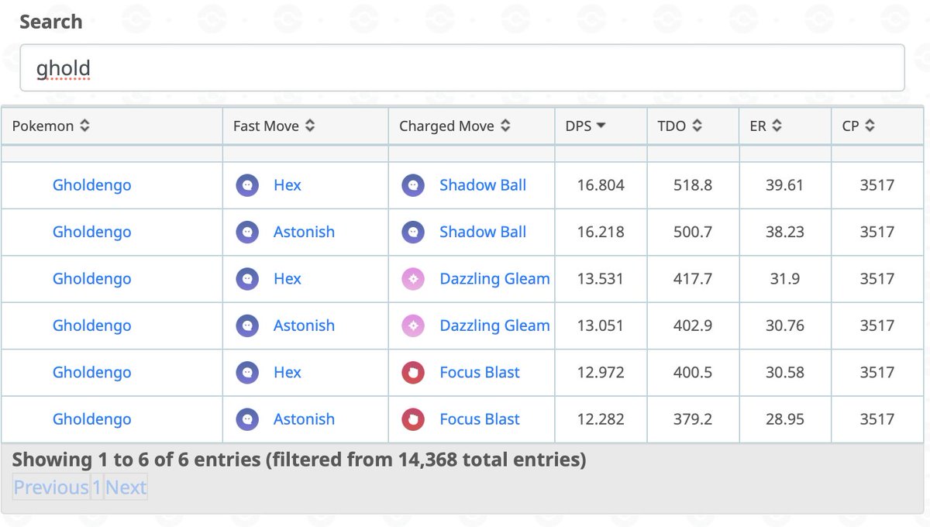Open Astonish move link in the 16.218 DPS row

(x=304, y=232)
